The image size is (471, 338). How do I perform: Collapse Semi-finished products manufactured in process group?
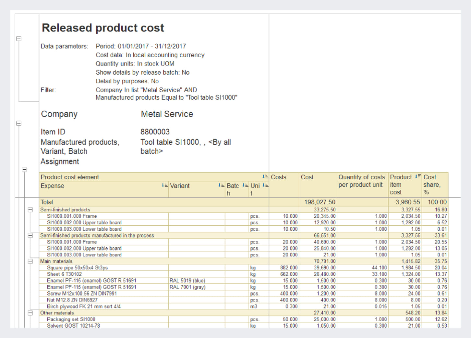(x=30, y=235)
